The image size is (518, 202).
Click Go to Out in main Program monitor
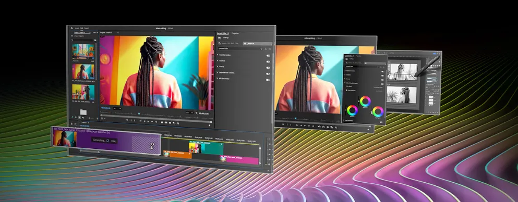(156, 122)
